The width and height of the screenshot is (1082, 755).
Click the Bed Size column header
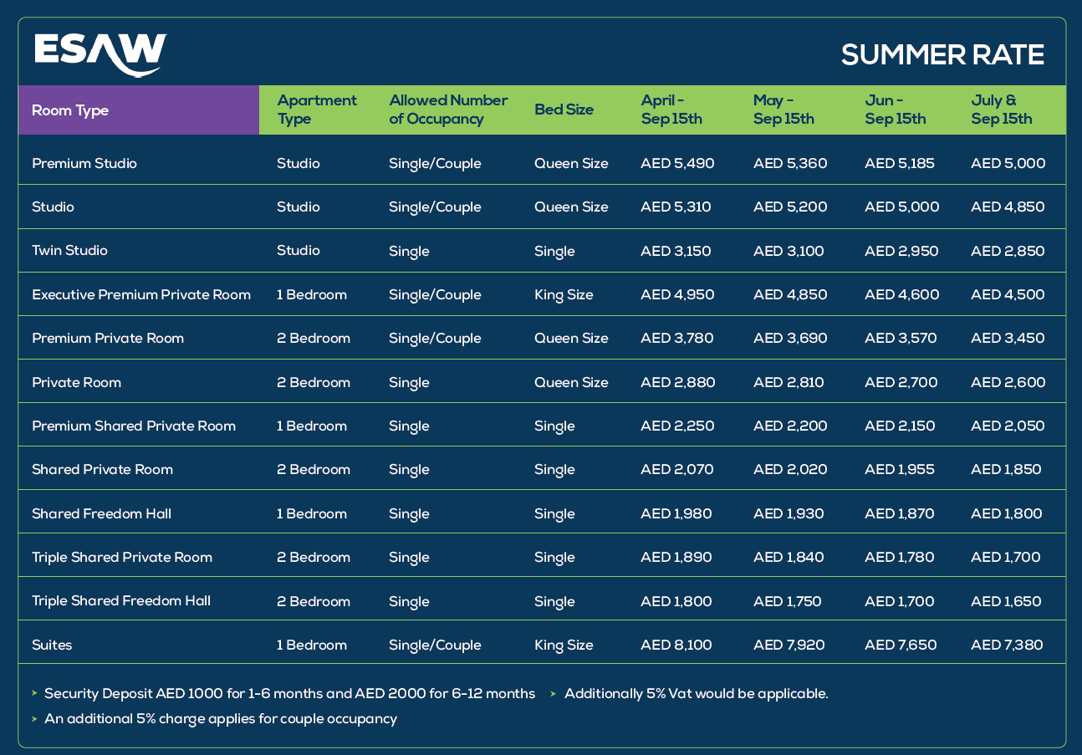(x=564, y=110)
